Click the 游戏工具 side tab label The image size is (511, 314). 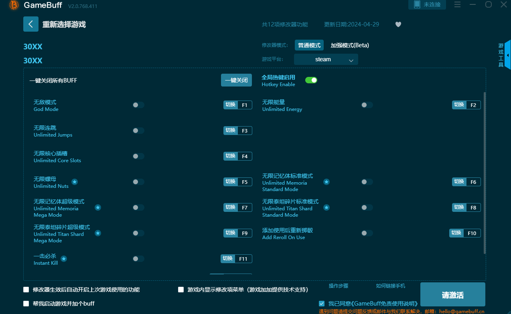coord(501,55)
